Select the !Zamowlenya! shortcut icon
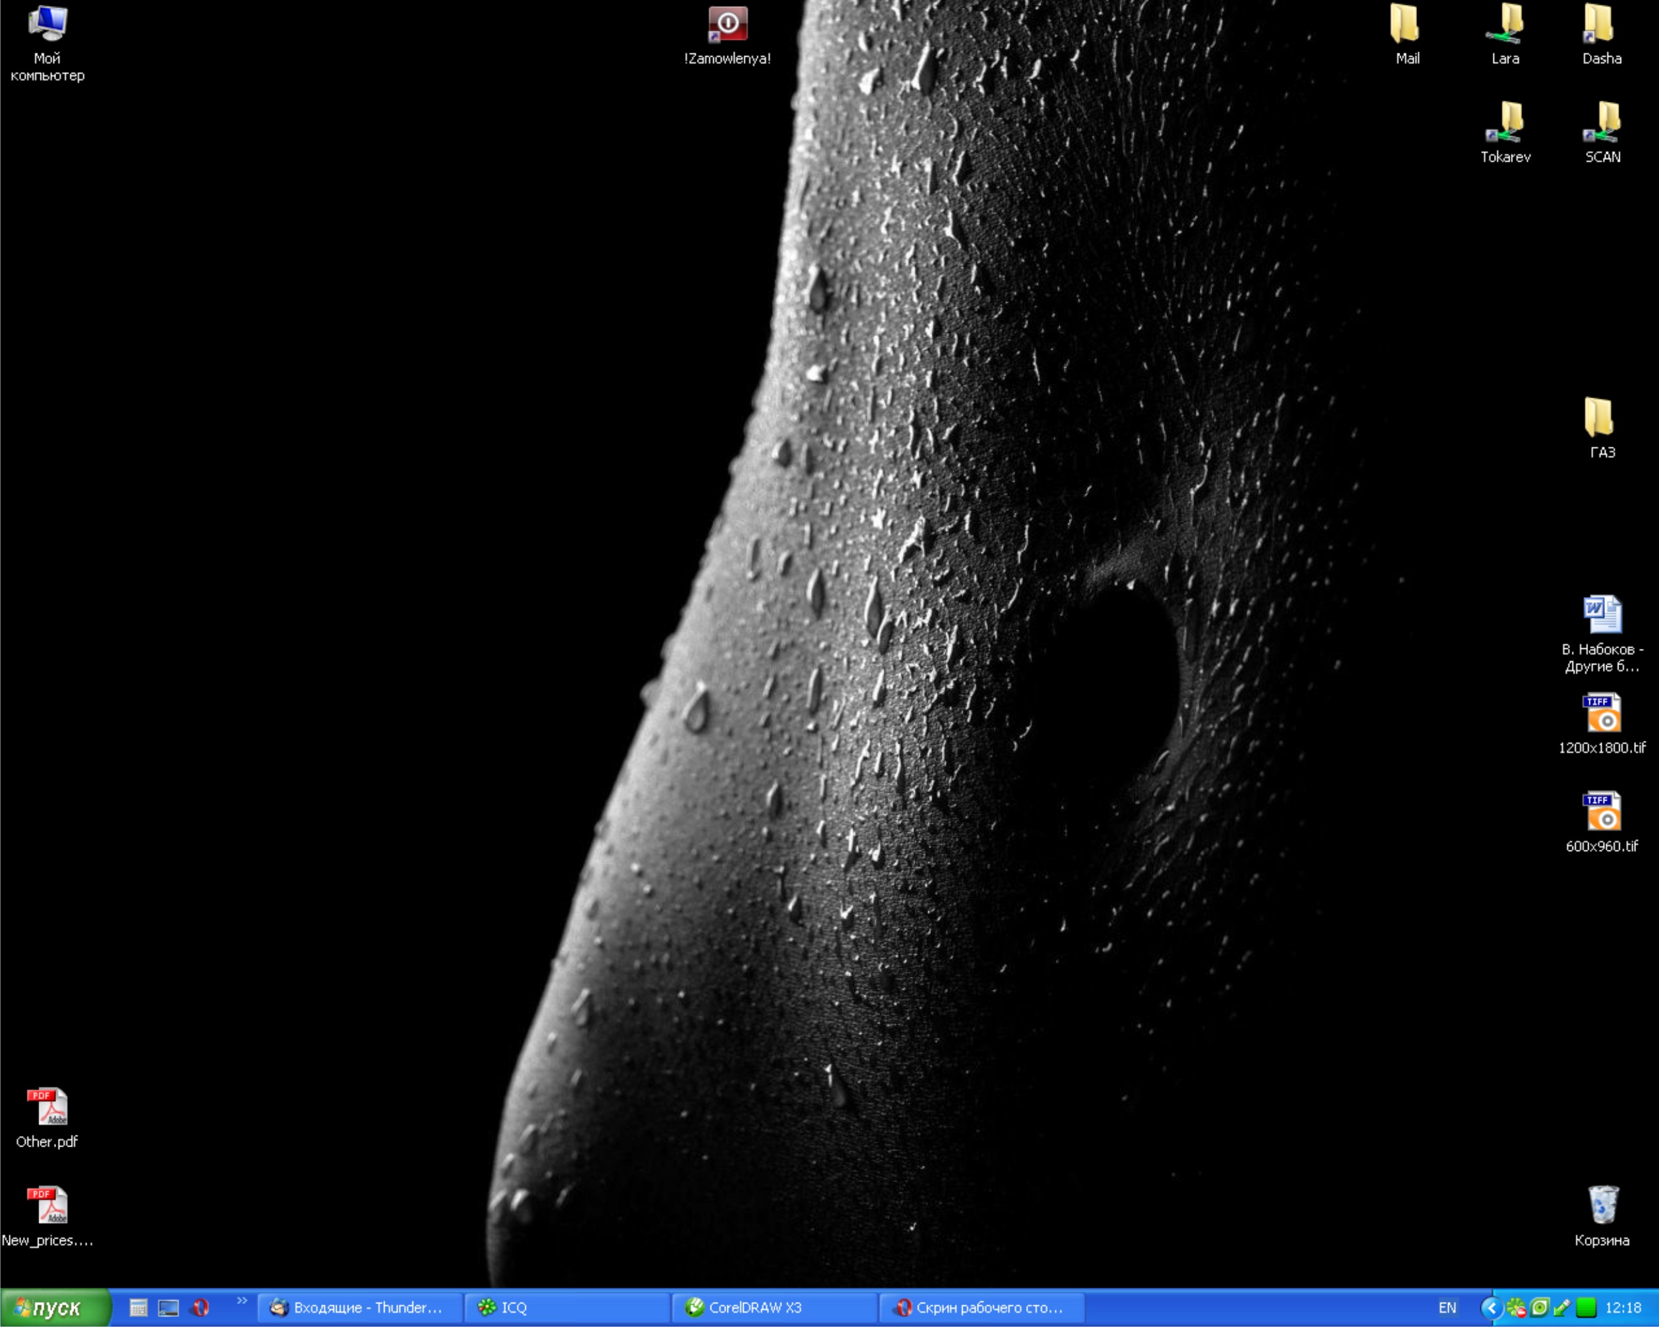The width and height of the screenshot is (1659, 1327). pos(727,25)
